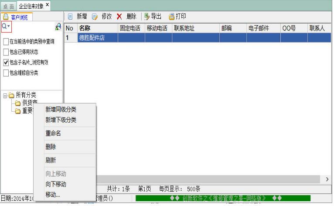Click the 固定电话 column header
334x206 pixels.
[131, 28]
